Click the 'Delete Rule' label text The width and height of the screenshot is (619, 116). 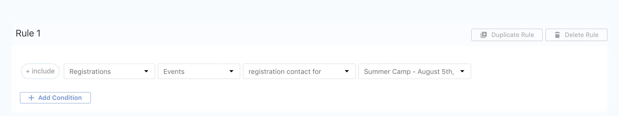pos(581,35)
